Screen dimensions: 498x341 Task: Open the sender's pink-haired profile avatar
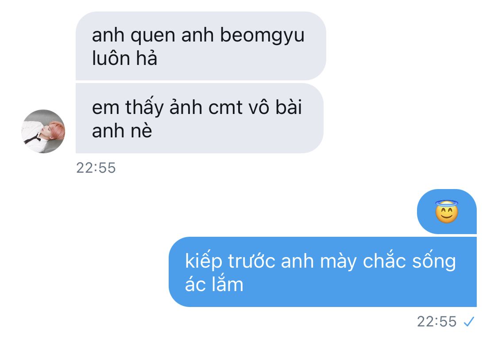tap(43, 131)
